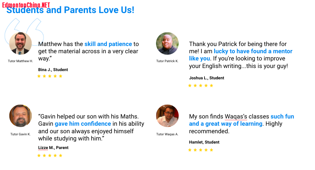The image size is (315, 170).
Task: Click the star rating under Bina J.
Action: [x=50, y=76]
